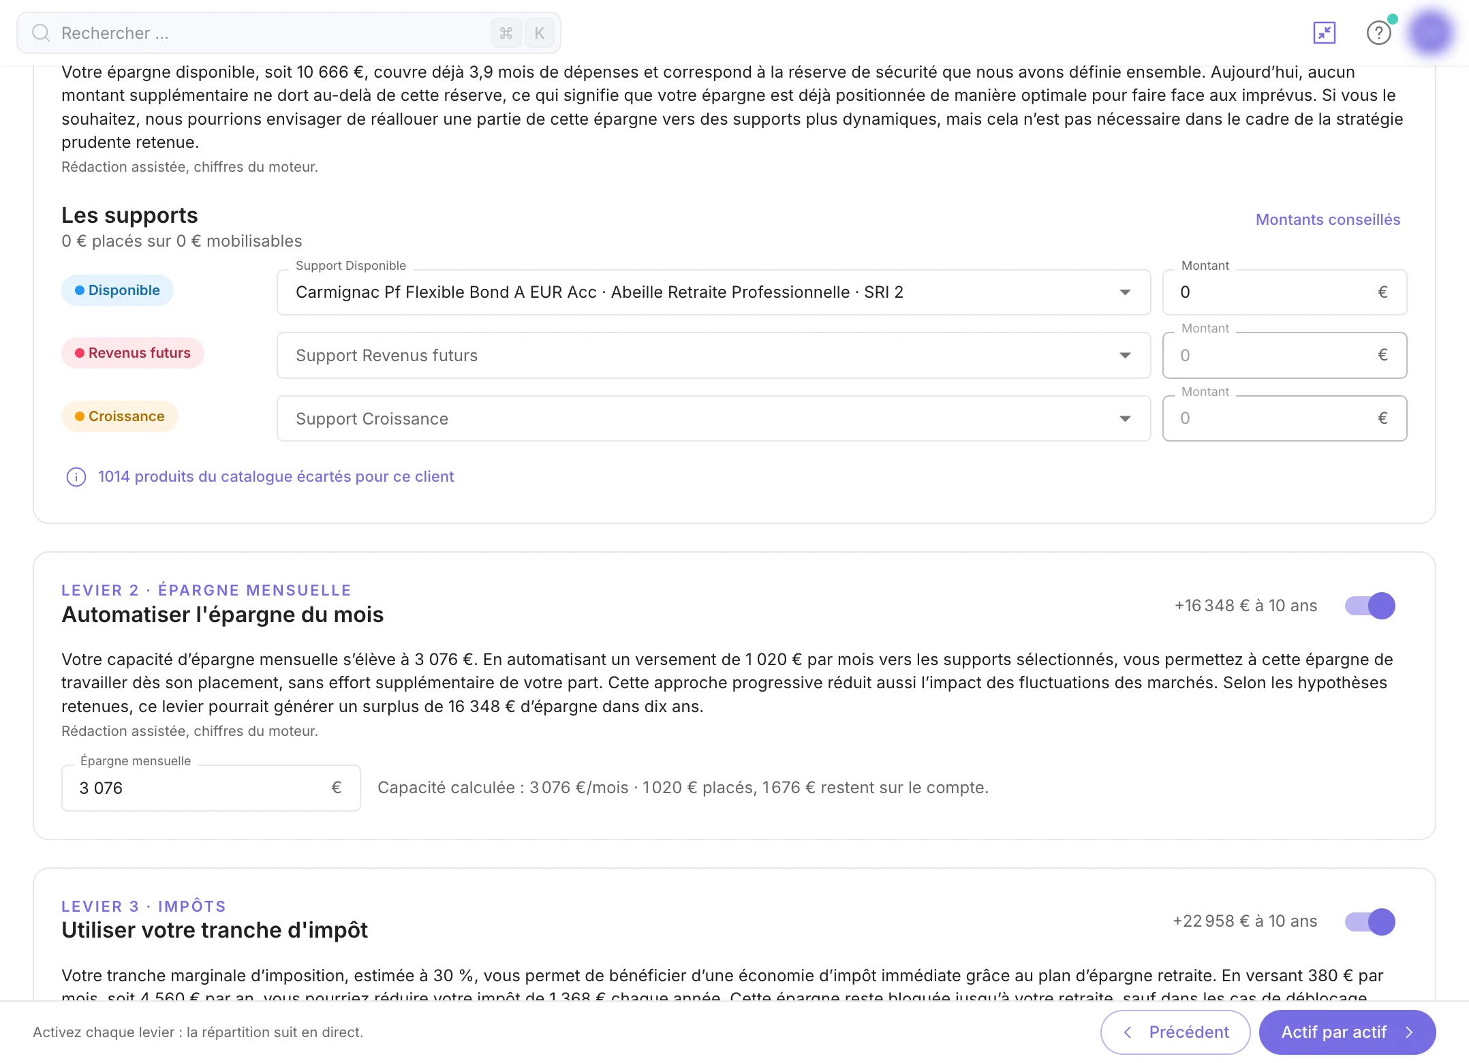Click the Précédent button
The image size is (1469, 1063).
point(1175,1032)
